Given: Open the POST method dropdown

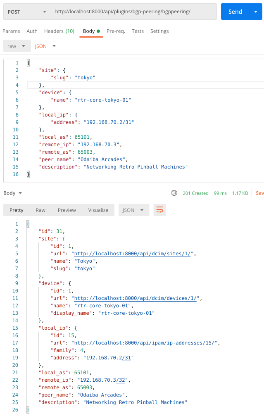Looking at the screenshot, I should [x=27, y=12].
